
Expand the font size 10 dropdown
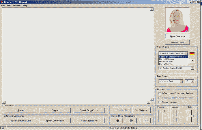(x=192, y=81)
